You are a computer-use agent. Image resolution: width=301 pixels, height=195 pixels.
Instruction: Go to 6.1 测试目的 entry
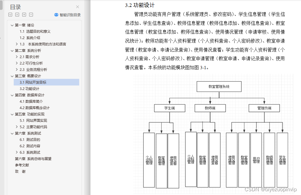[x=30, y=140]
